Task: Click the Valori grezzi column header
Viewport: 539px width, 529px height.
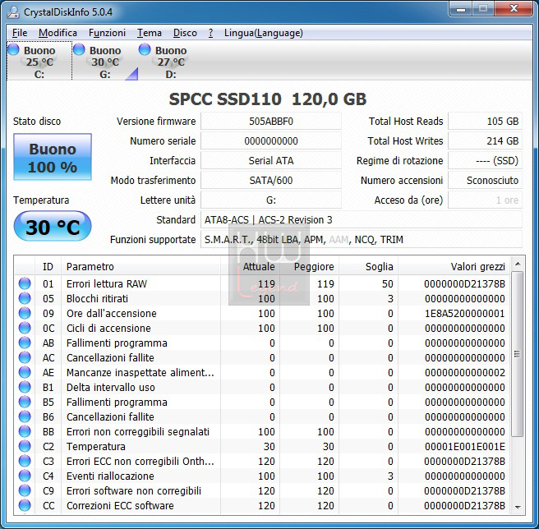Action: pos(454,267)
